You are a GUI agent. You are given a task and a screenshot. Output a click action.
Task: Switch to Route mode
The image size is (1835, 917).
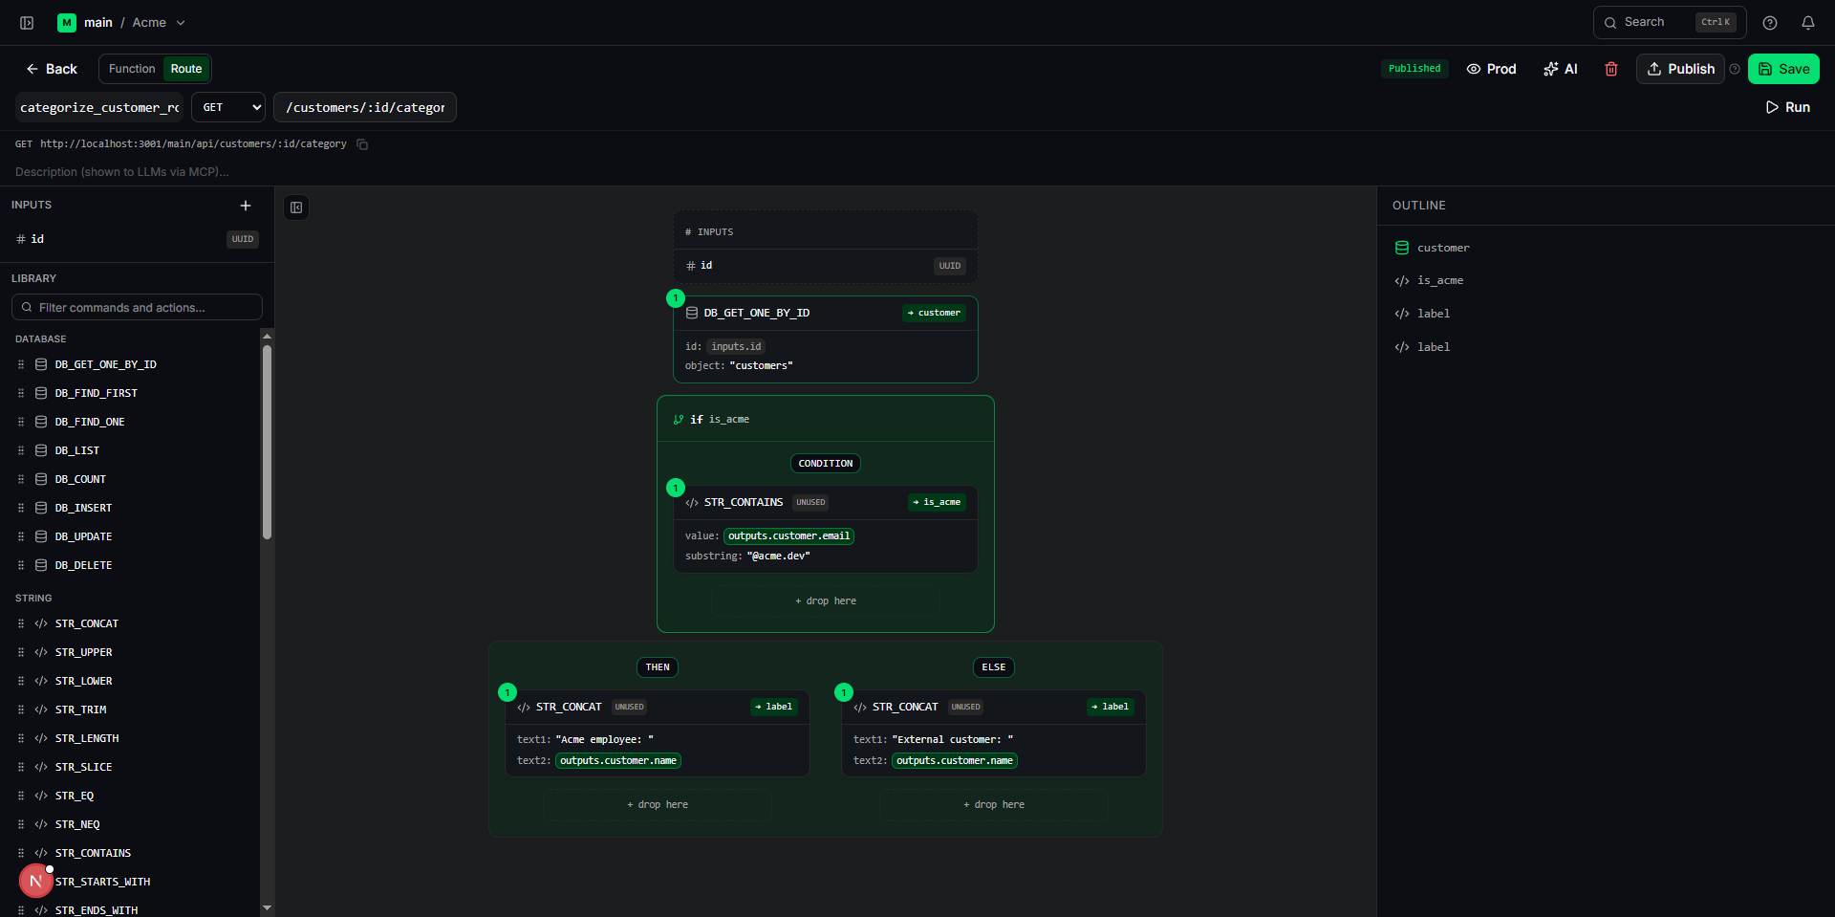186,69
